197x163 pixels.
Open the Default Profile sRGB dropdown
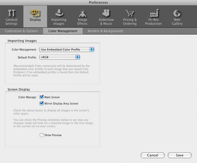(59, 57)
